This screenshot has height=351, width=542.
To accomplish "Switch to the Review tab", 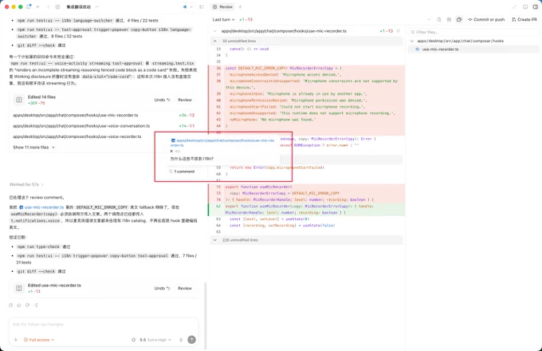I will point(223,6).
